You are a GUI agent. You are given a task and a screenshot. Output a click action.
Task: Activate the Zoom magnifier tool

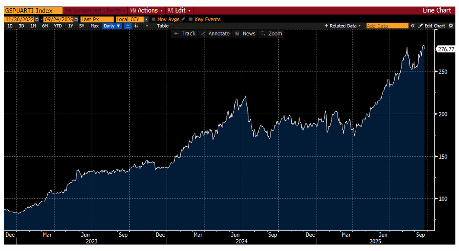pos(271,34)
